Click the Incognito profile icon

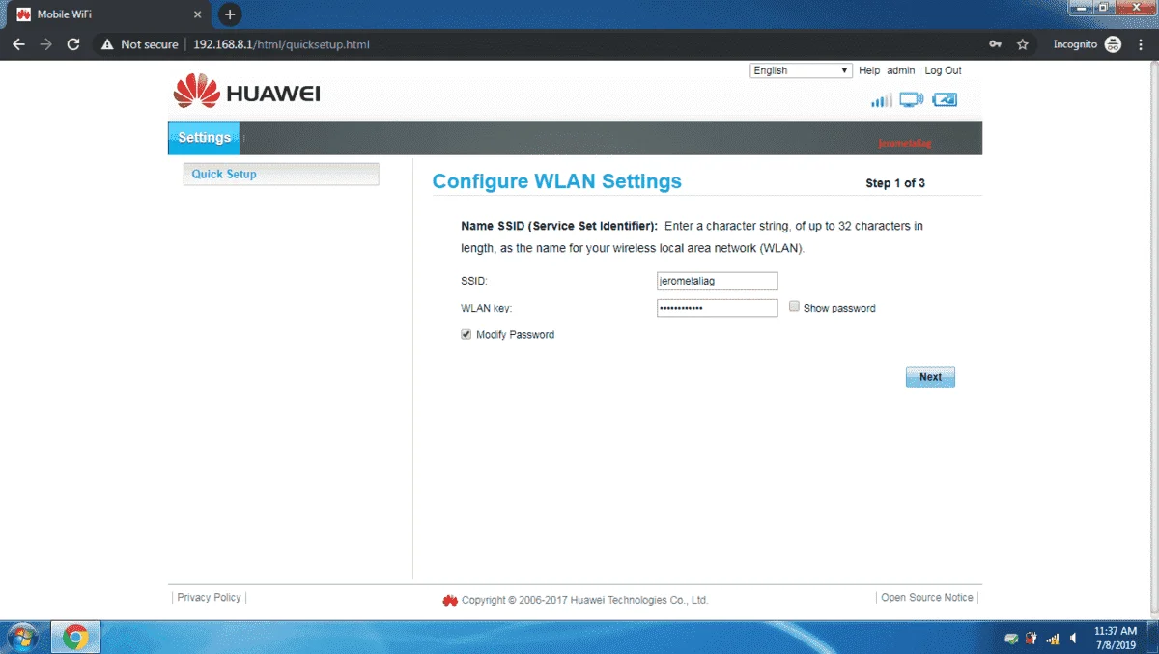(1113, 44)
